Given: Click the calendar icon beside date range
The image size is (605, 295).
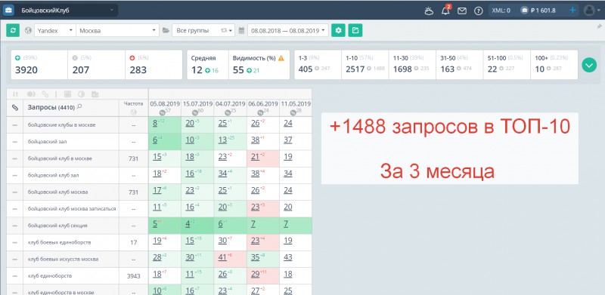Looking at the screenshot, I should tap(241, 30).
